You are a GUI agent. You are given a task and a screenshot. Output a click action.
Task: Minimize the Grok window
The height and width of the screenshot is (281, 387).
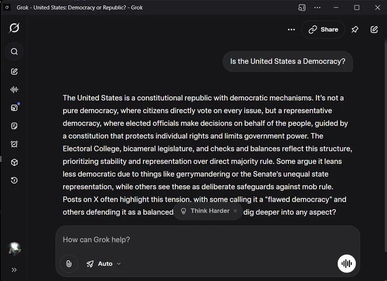[x=336, y=7]
